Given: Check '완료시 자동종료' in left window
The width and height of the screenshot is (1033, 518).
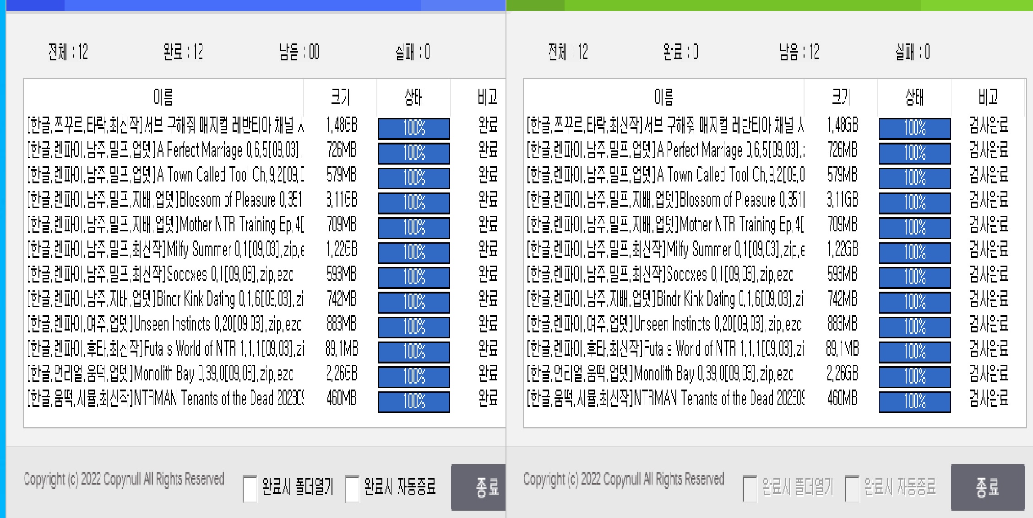Looking at the screenshot, I should click(x=353, y=488).
